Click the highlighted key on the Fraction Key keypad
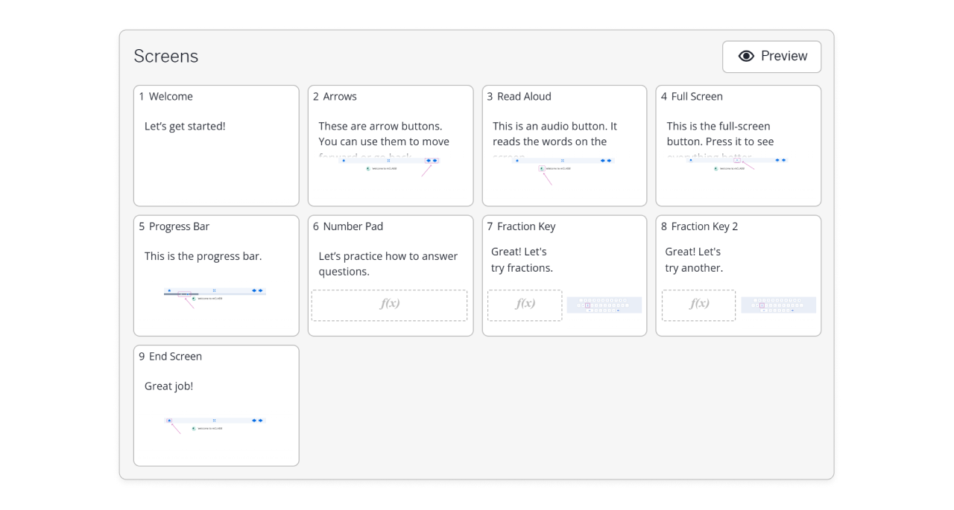The width and height of the screenshot is (954, 510). pos(587,305)
